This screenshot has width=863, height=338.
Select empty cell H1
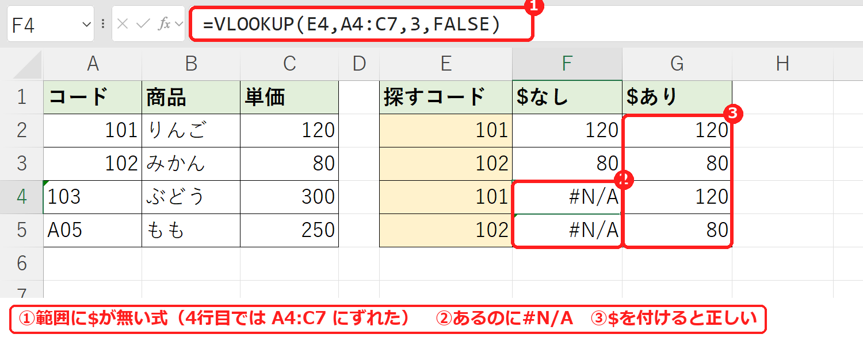pyautogui.click(x=782, y=97)
